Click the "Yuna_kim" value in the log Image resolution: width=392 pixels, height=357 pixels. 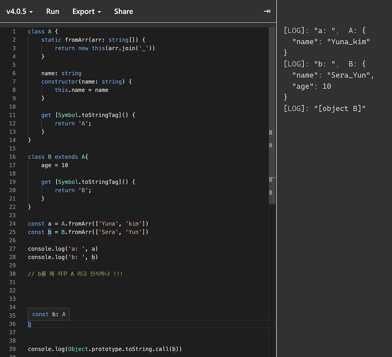point(348,42)
